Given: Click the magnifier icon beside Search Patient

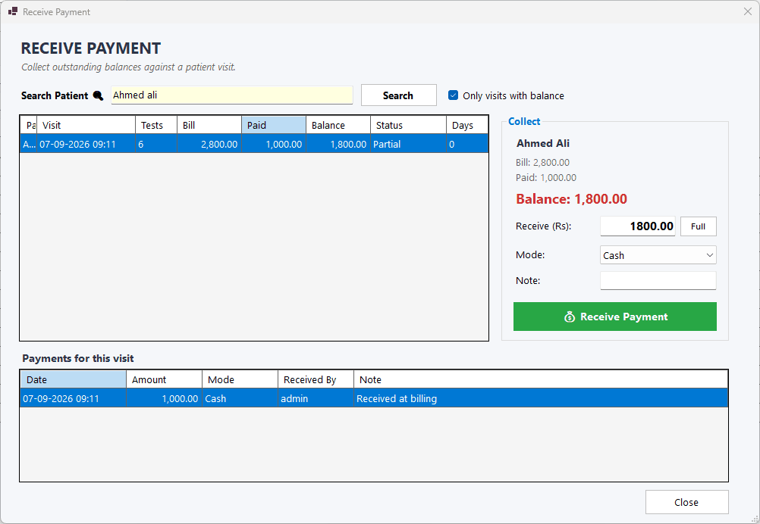Looking at the screenshot, I should pos(98,96).
